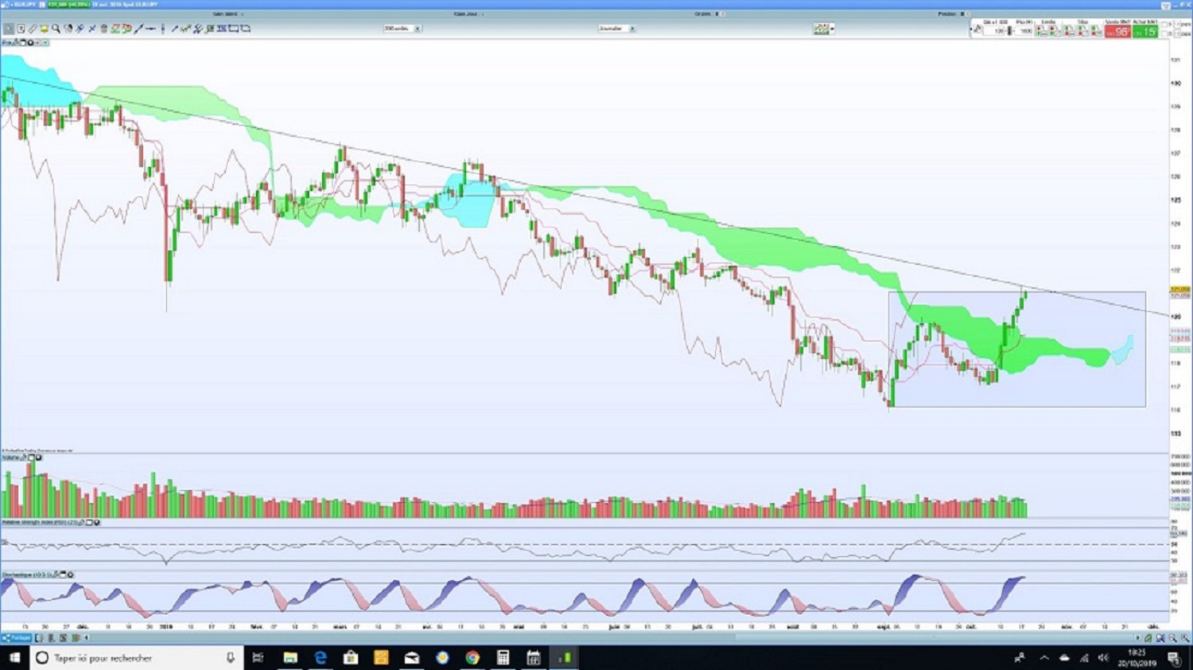Select the yellow alert bell icon

coord(44,29)
